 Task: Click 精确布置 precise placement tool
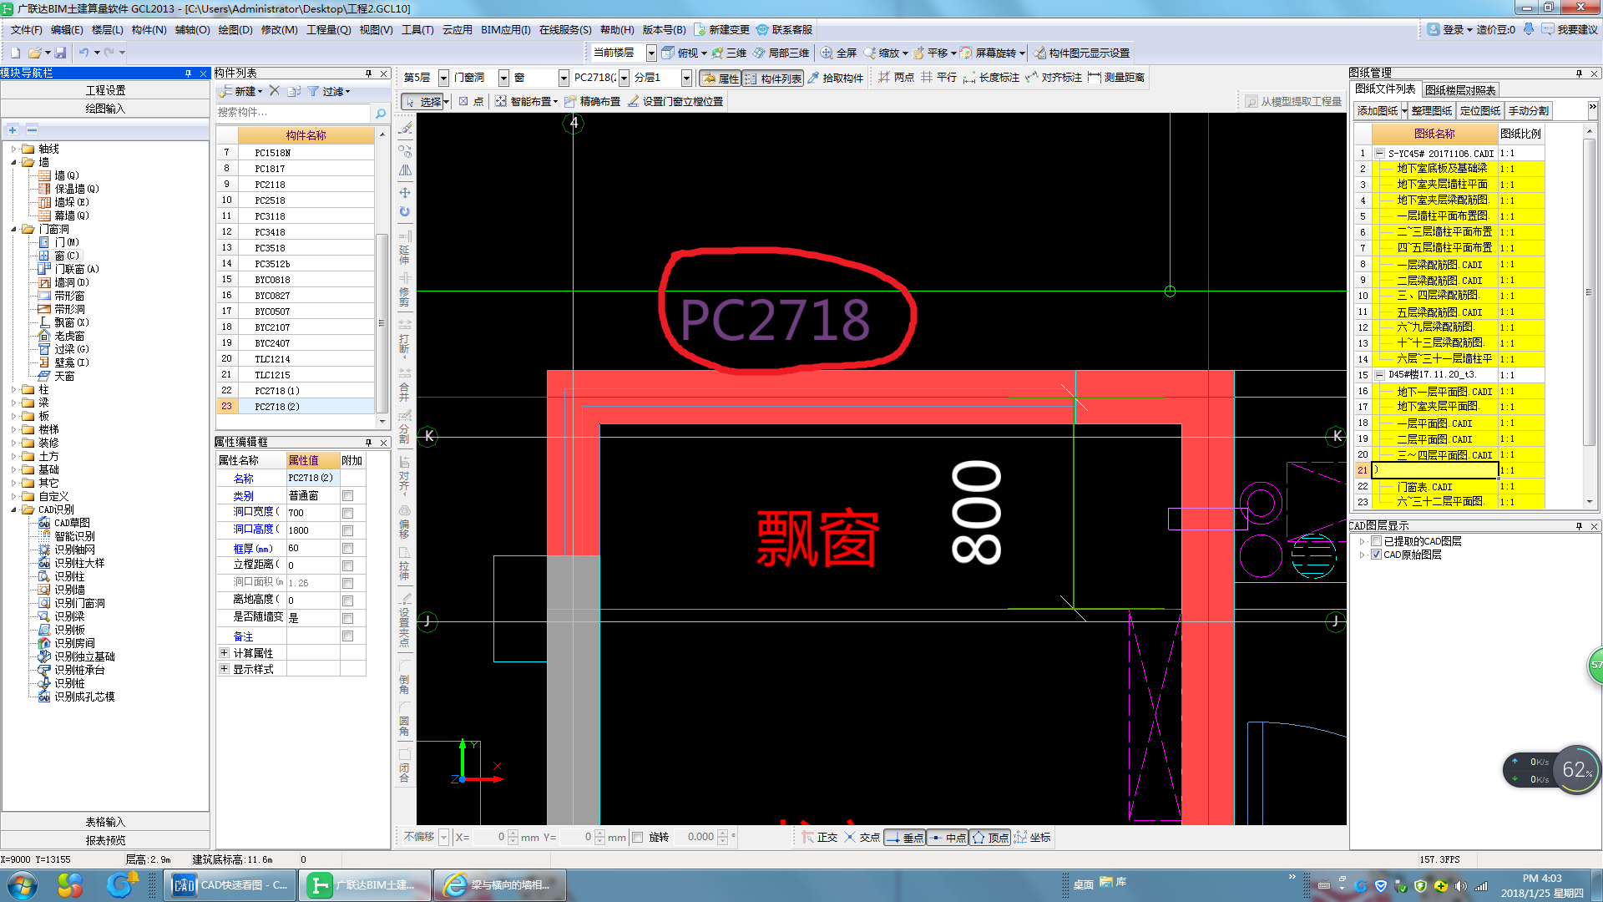[x=592, y=101]
